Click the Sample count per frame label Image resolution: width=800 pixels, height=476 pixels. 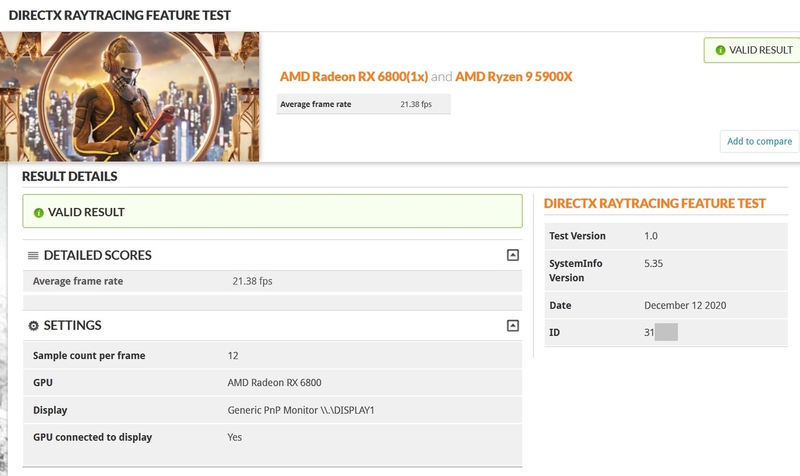tap(89, 355)
